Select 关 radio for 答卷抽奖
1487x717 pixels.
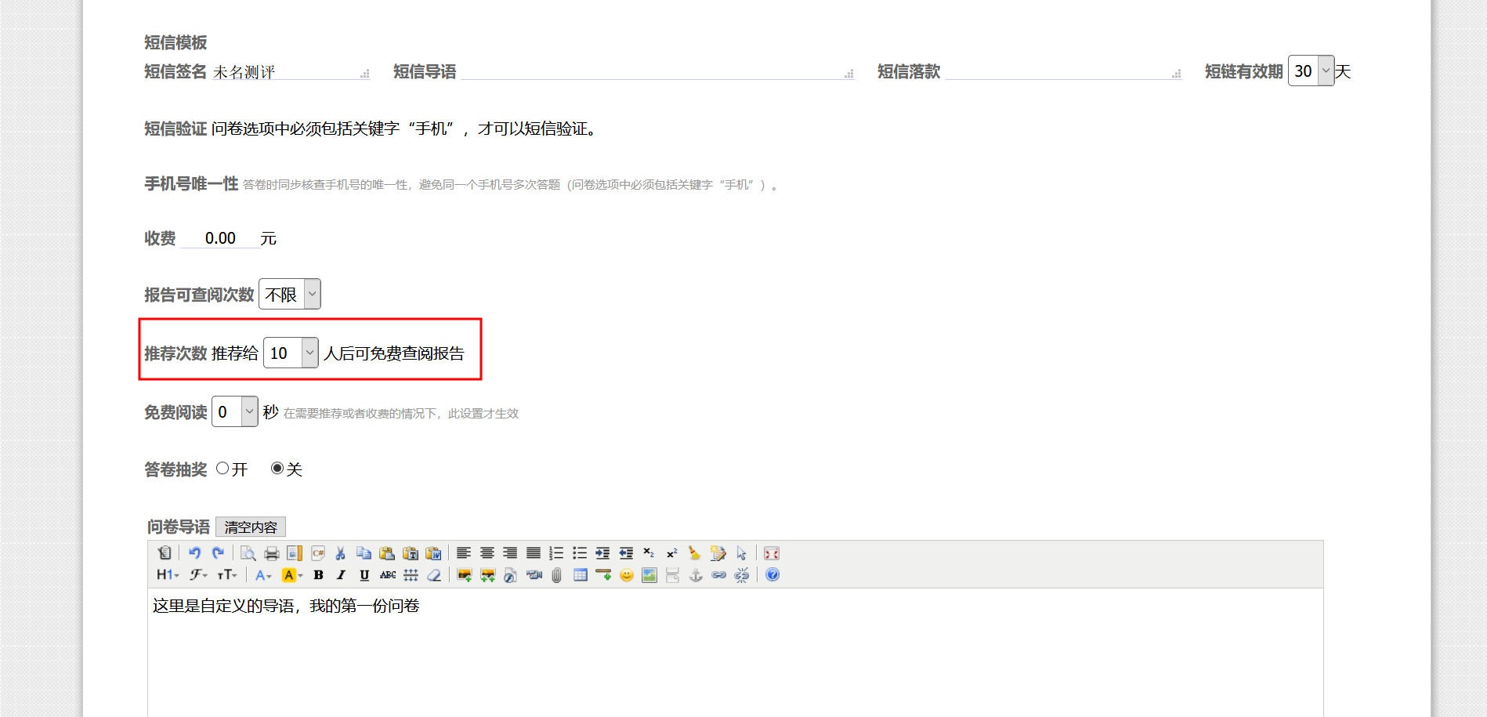[277, 469]
